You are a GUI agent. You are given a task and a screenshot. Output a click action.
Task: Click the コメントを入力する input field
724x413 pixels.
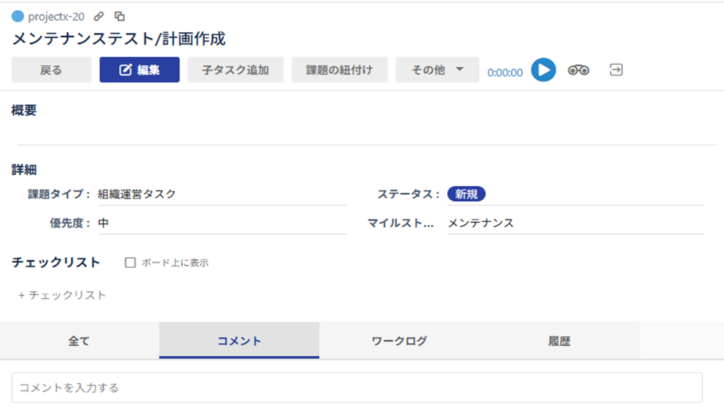(357, 388)
